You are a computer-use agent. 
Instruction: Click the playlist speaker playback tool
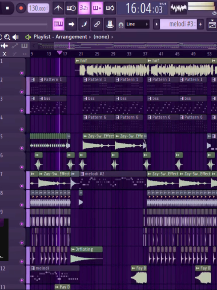coord(16,37)
